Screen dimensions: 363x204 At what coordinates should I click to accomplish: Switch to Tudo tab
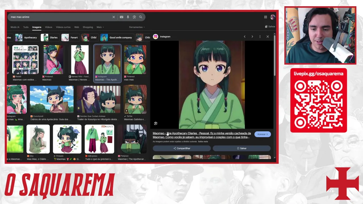point(26,27)
